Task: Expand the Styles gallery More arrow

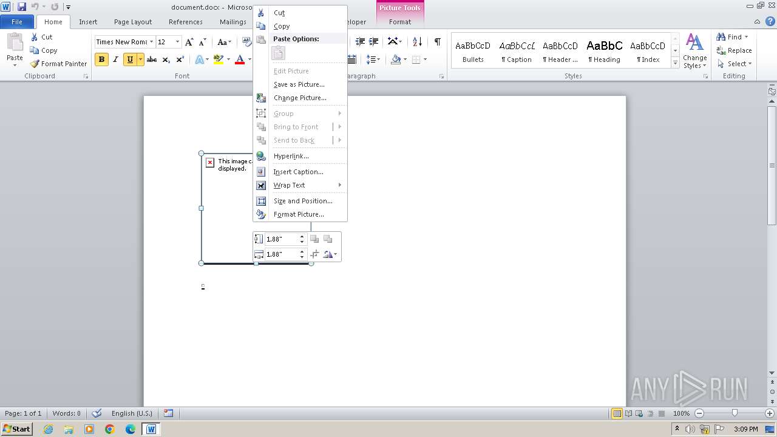Action: click(x=675, y=63)
